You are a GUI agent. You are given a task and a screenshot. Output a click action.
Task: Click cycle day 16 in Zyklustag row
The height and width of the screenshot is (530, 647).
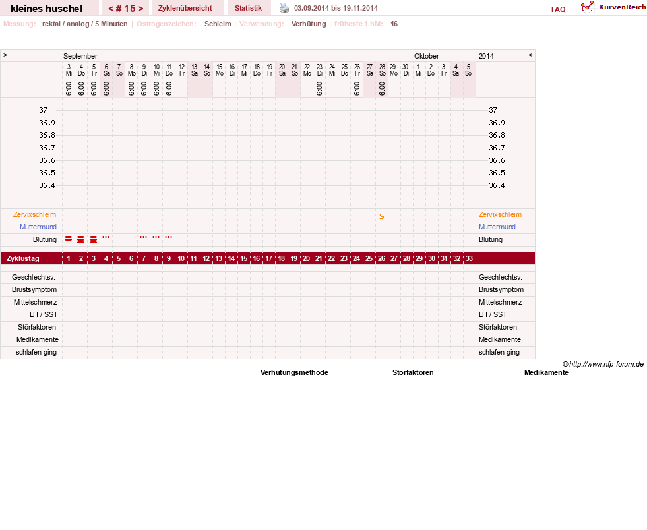257,258
